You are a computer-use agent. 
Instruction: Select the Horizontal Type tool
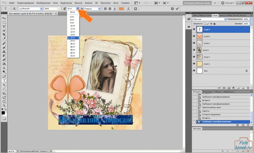[4, 81]
